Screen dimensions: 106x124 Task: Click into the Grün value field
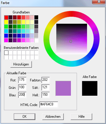22,87
